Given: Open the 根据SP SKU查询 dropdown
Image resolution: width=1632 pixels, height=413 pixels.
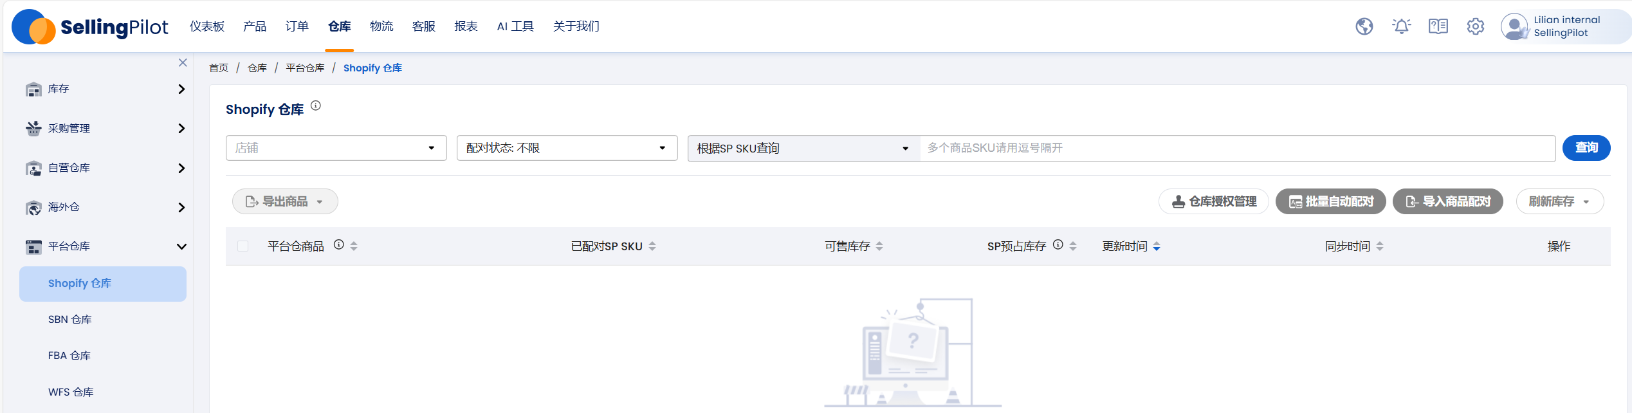Looking at the screenshot, I should pos(803,148).
